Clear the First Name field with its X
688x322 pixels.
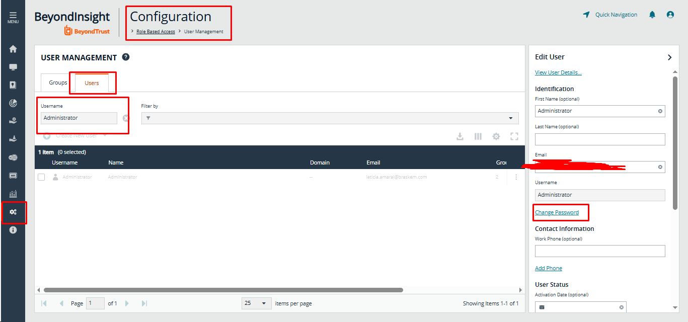(x=660, y=111)
